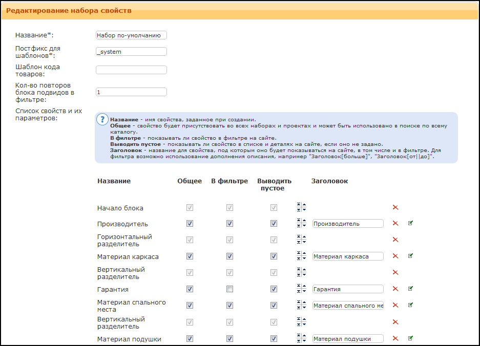Delete the Производитель property row
This screenshot has width=480, height=346.
pos(395,223)
